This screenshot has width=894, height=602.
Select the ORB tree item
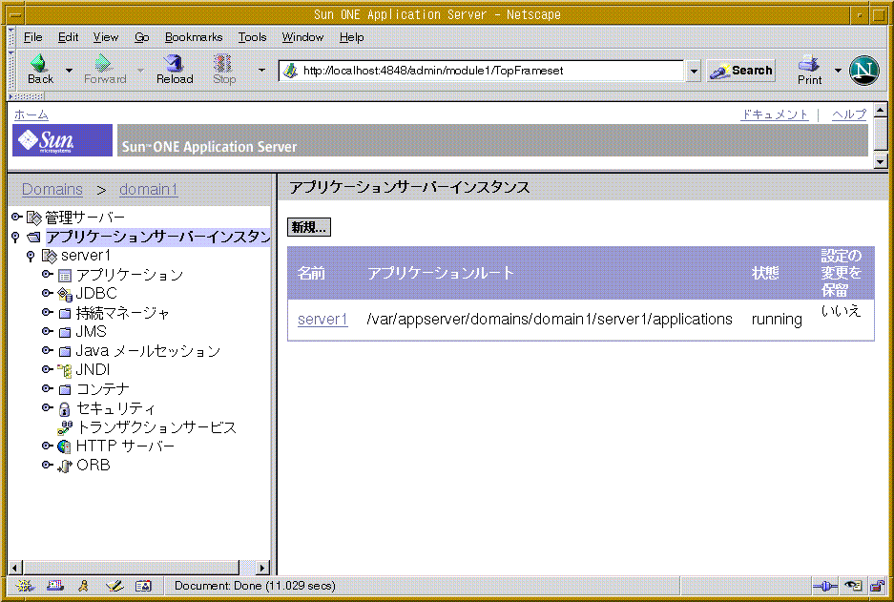93,466
